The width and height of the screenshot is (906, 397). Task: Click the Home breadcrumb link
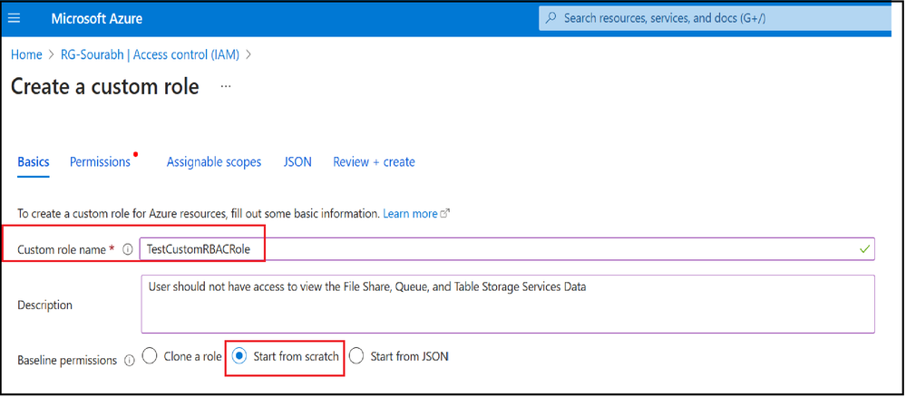pos(26,55)
